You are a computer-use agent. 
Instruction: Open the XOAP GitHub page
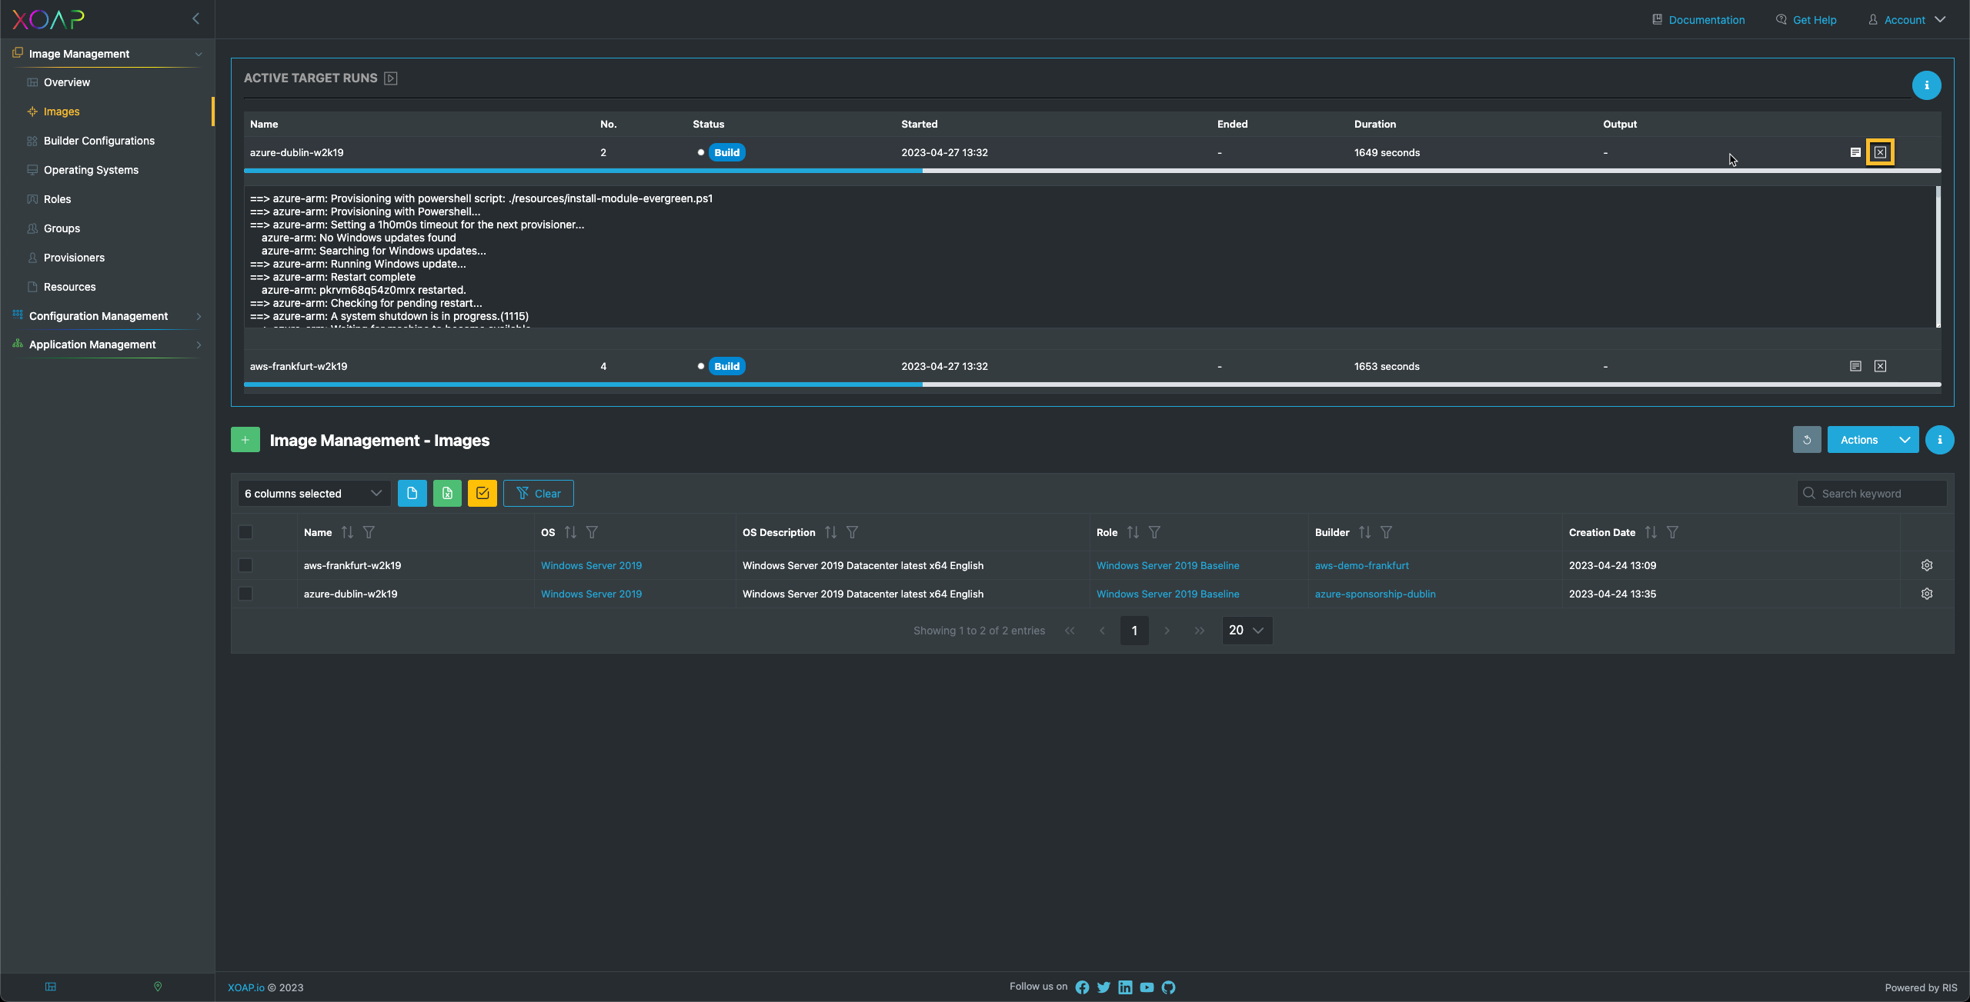[1168, 987]
